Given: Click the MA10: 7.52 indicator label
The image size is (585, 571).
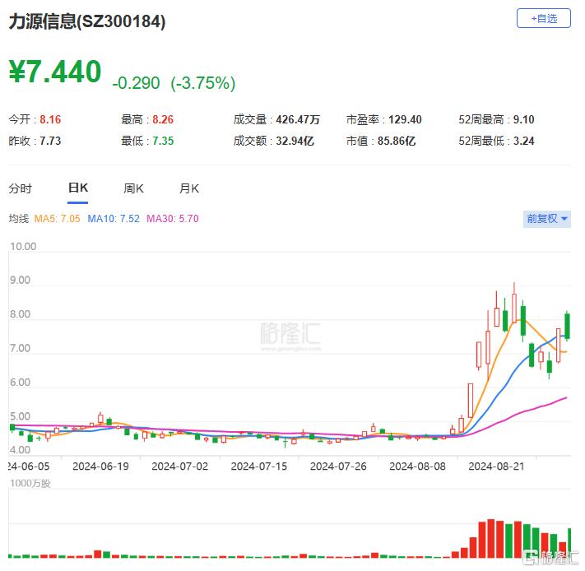Looking at the screenshot, I should point(114,220).
